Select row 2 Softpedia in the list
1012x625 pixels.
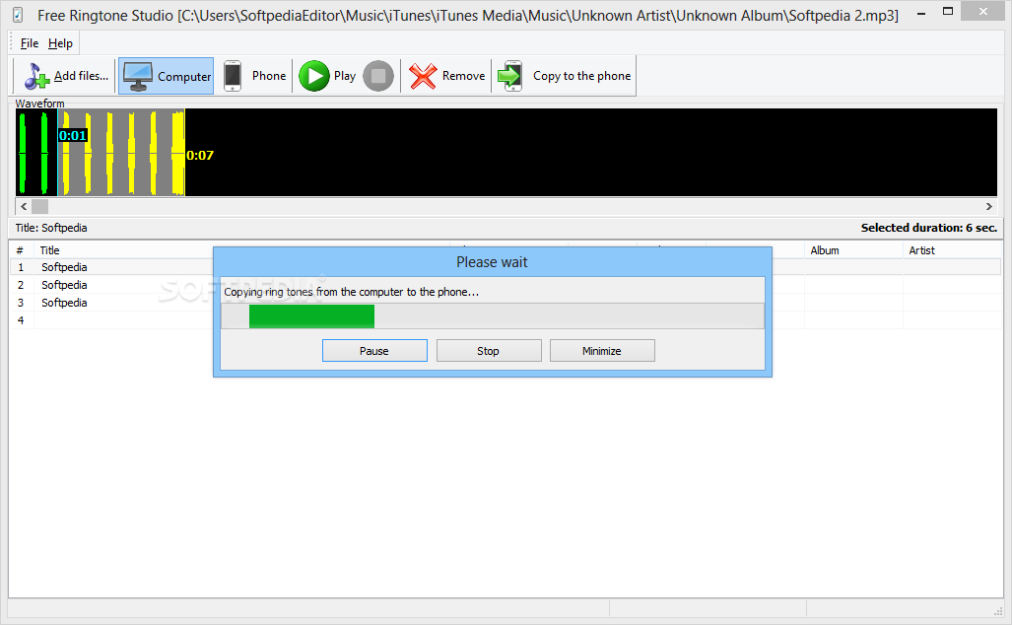506,285
